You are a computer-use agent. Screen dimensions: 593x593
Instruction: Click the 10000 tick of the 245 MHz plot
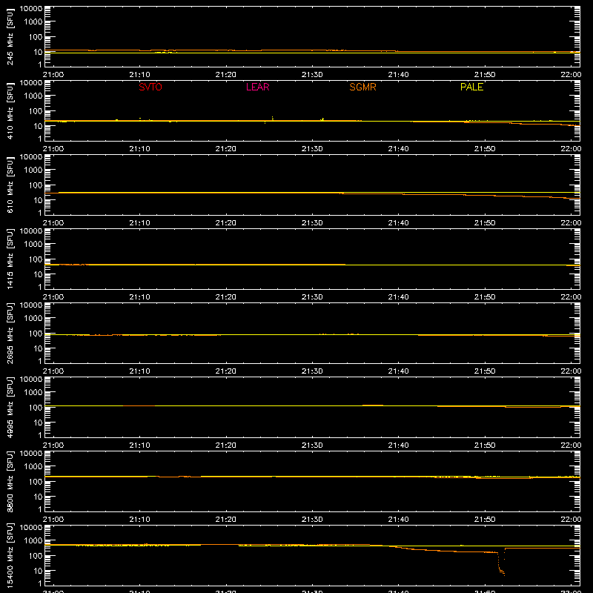31,9
